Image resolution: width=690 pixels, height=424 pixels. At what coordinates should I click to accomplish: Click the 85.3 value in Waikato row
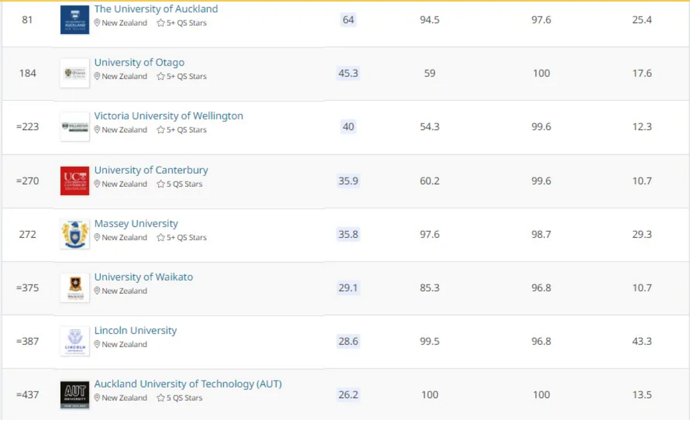[x=430, y=288]
